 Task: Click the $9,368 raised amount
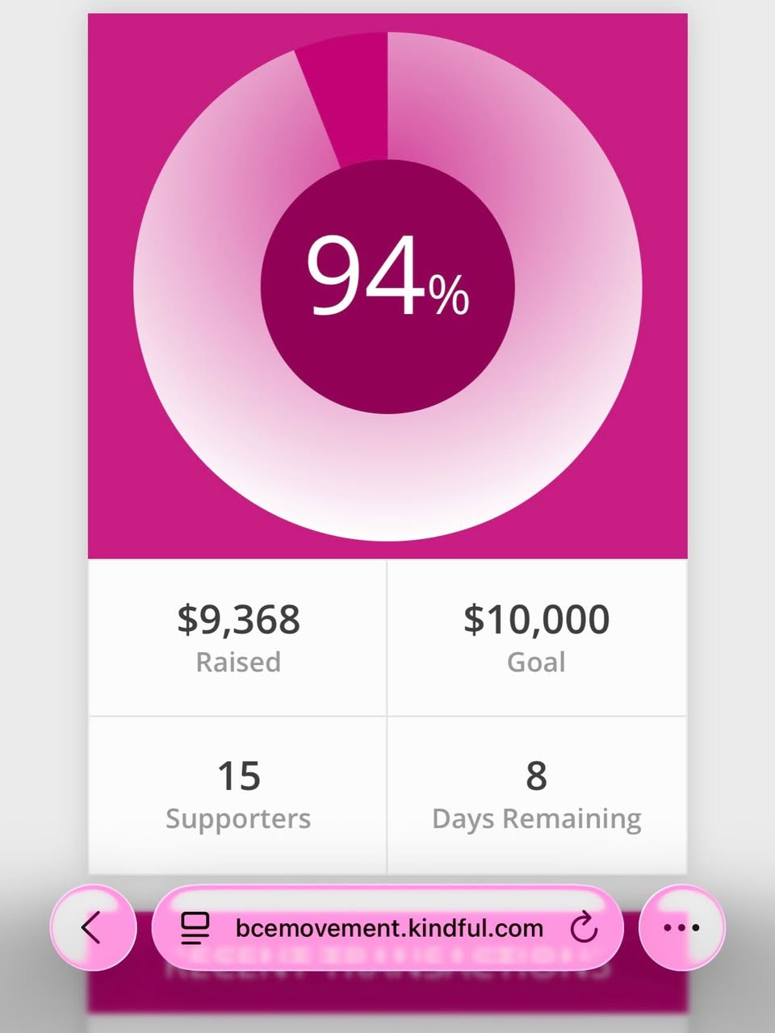(x=238, y=619)
